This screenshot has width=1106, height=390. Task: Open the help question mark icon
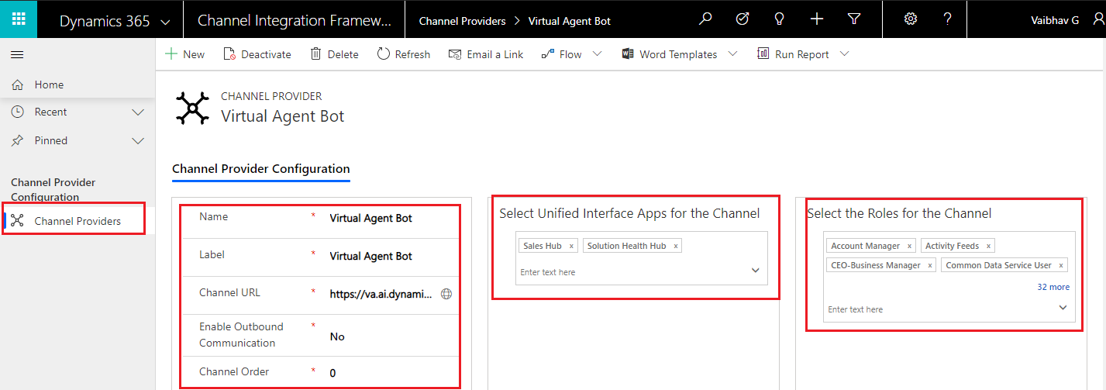click(x=947, y=19)
